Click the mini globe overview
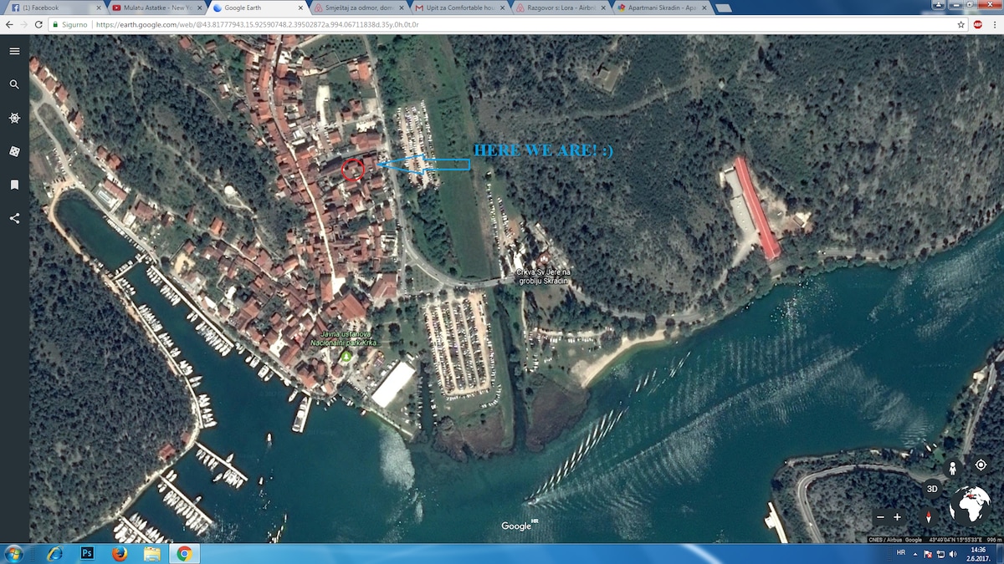 pos(969,506)
